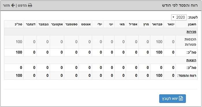Click the חשבון column header
Viewport: 202px width, 107px height.
tap(192, 24)
